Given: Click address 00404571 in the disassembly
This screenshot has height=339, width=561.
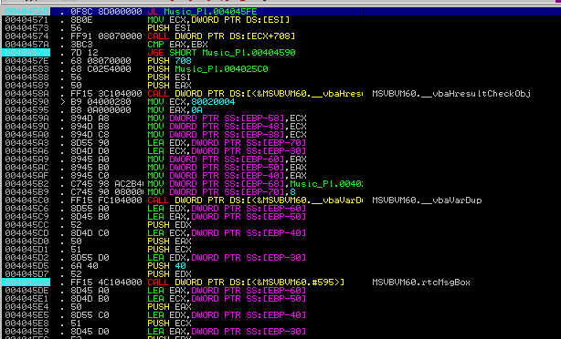Looking at the screenshot, I should pyautogui.click(x=26, y=20).
